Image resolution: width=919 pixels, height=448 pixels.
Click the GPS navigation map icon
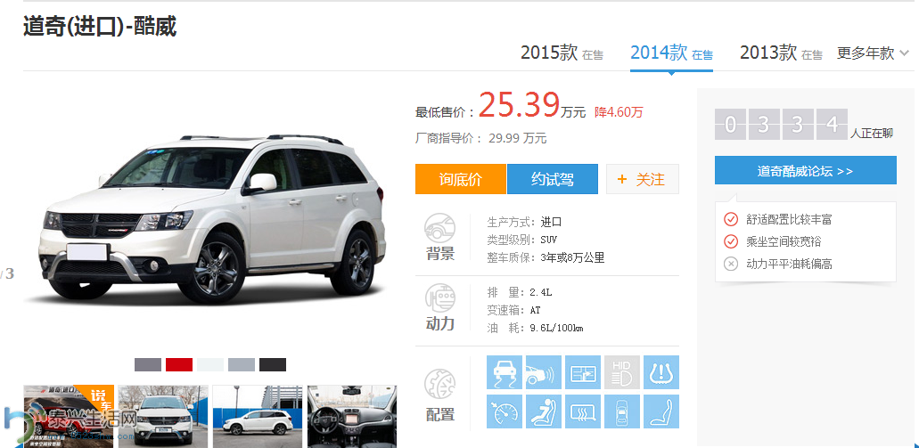583,372
